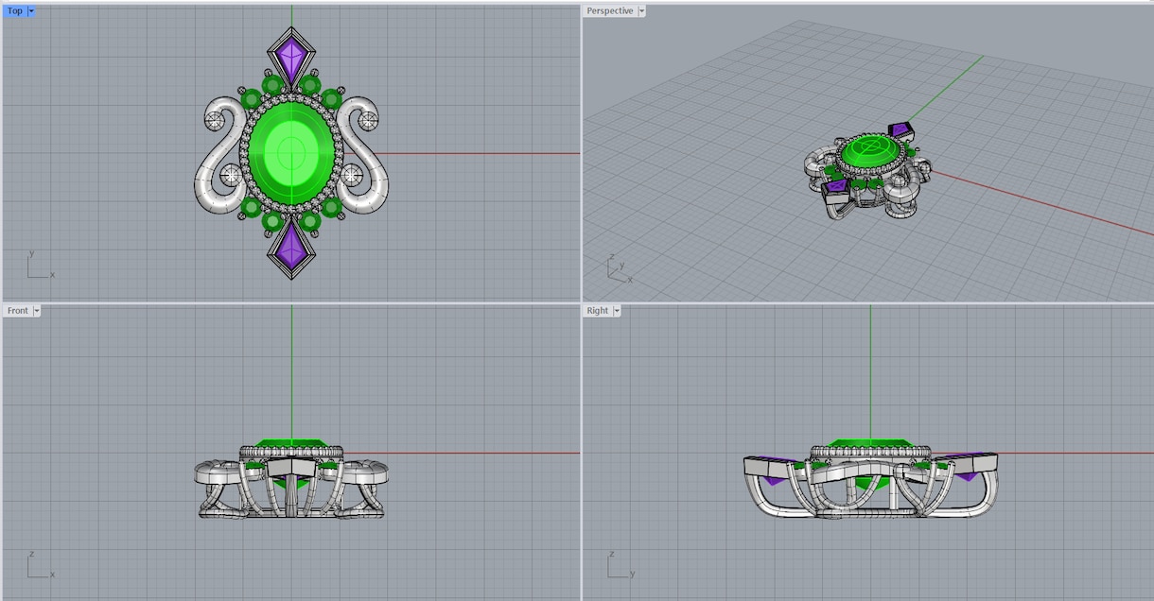
Task: Activate the Right viewport title
Action: pyautogui.click(x=598, y=311)
